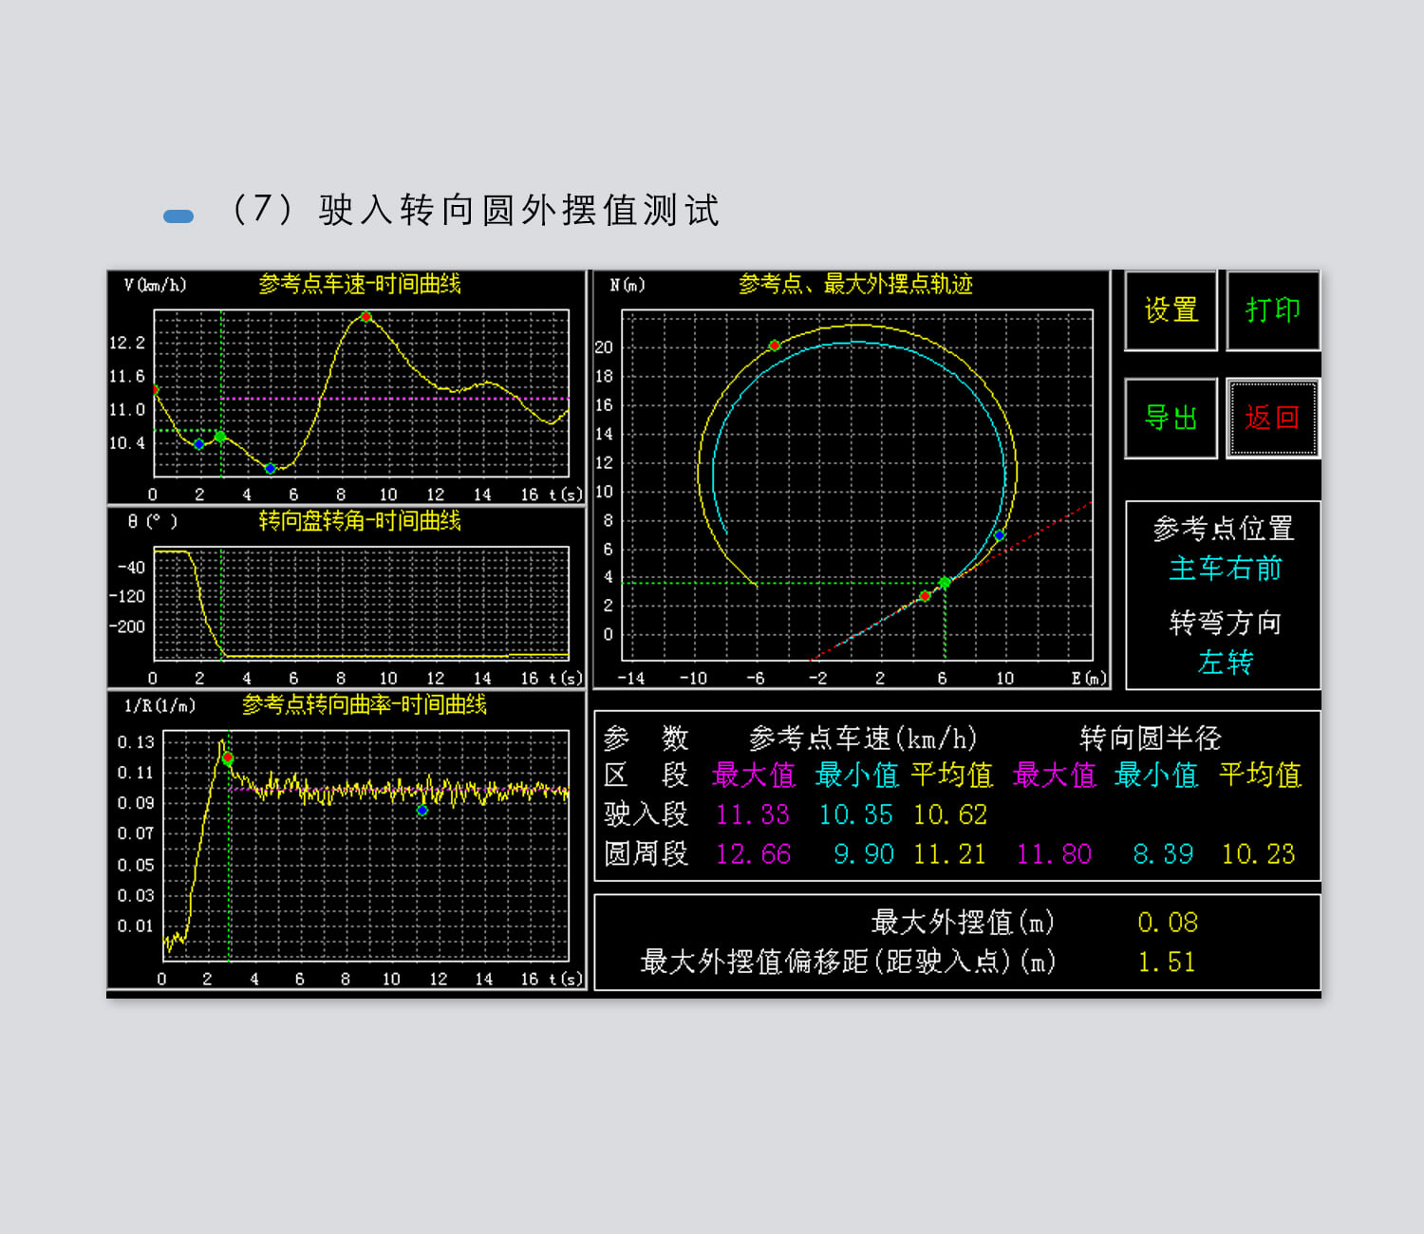Click the blue bullet beside section heading
This screenshot has height=1234, width=1424.
pyautogui.click(x=178, y=216)
